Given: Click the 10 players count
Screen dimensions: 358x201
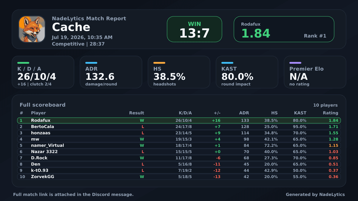Looking at the screenshot, I should point(325,105).
